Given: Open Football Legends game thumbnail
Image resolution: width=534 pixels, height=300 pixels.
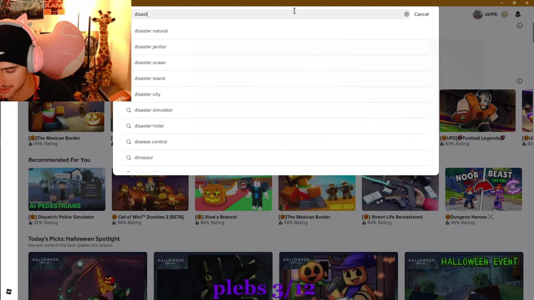Looking at the screenshot, I should coord(477,110).
